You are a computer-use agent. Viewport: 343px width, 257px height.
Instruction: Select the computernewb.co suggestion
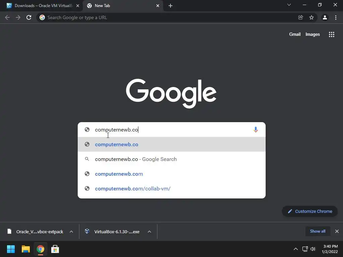[x=171, y=144]
